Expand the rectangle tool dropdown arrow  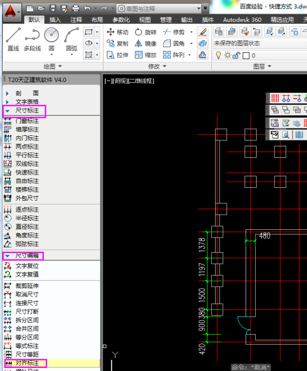(97, 32)
